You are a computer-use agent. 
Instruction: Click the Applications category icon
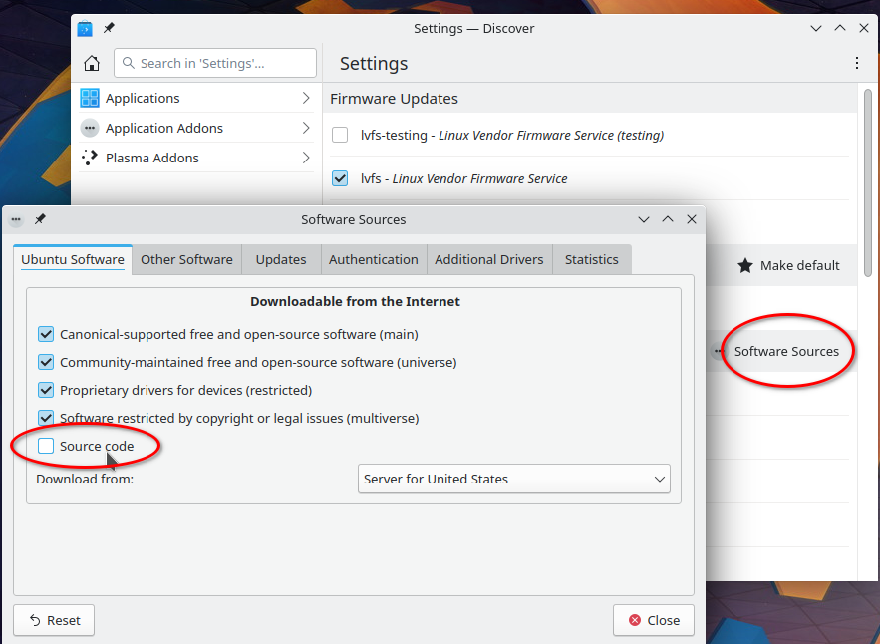(90, 98)
